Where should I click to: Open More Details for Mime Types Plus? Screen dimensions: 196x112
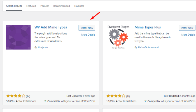click(x=188, y=35)
